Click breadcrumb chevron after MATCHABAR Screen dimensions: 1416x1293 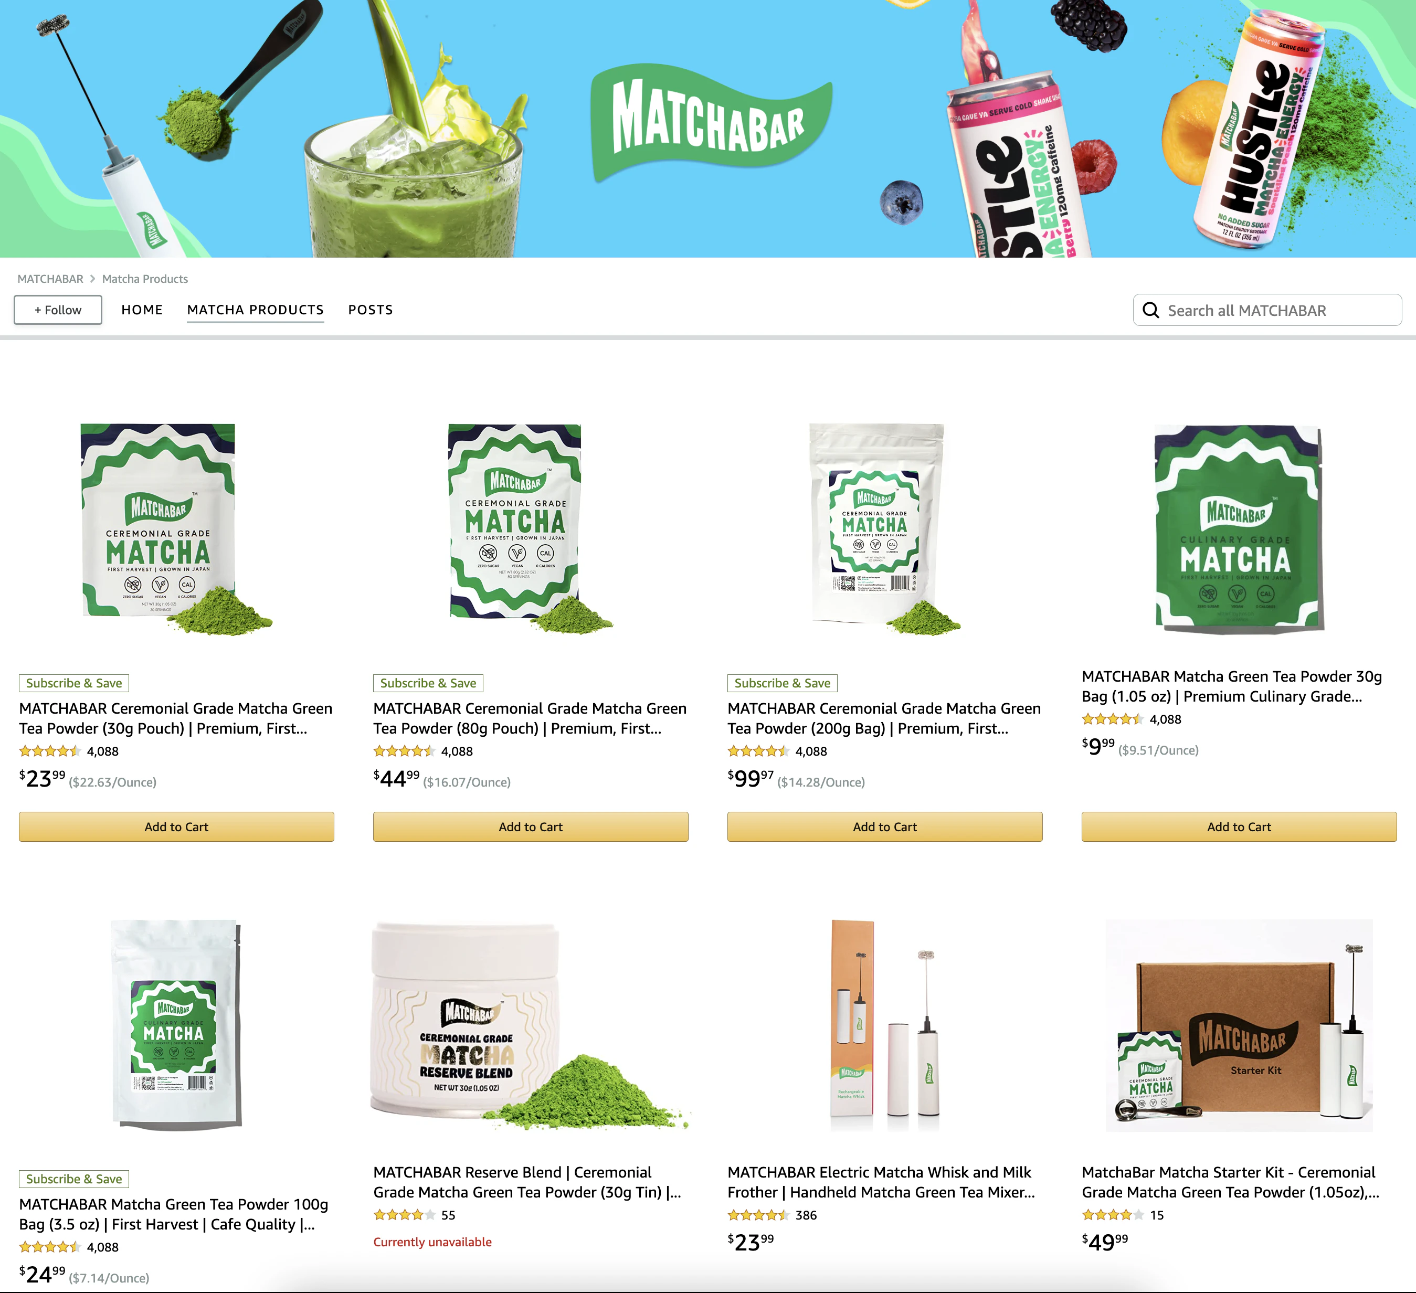pos(92,279)
